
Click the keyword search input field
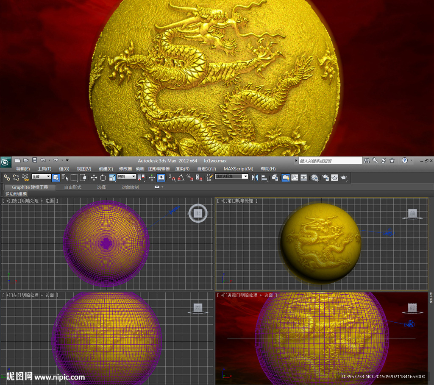pos(331,161)
